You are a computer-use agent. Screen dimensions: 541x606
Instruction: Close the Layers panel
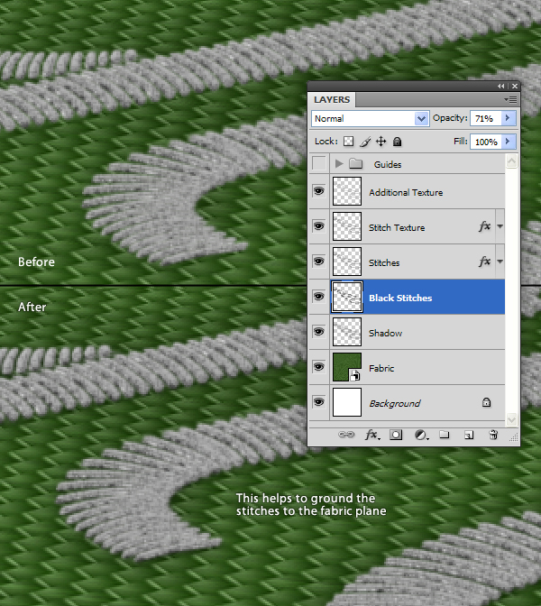pyautogui.click(x=514, y=87)
